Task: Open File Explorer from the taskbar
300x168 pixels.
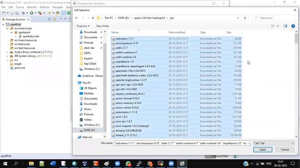Action: pos(31,164)
